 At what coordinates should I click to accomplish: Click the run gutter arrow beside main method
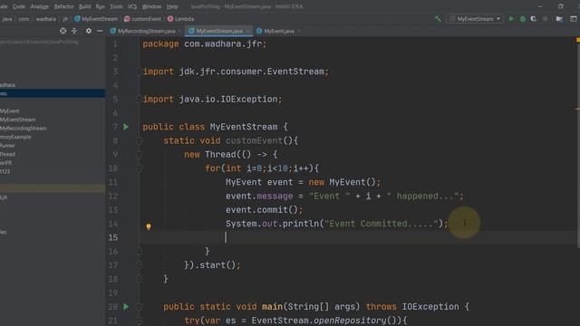[126, 307]
